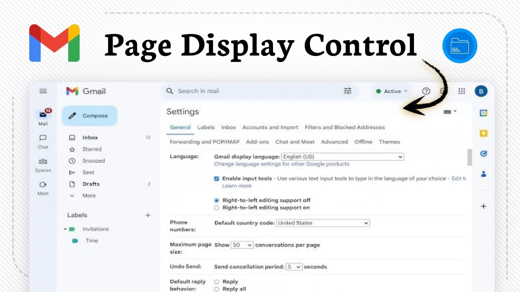Click the blue folder channel icon
Screen dimensions: 520x292
point(460,46)
